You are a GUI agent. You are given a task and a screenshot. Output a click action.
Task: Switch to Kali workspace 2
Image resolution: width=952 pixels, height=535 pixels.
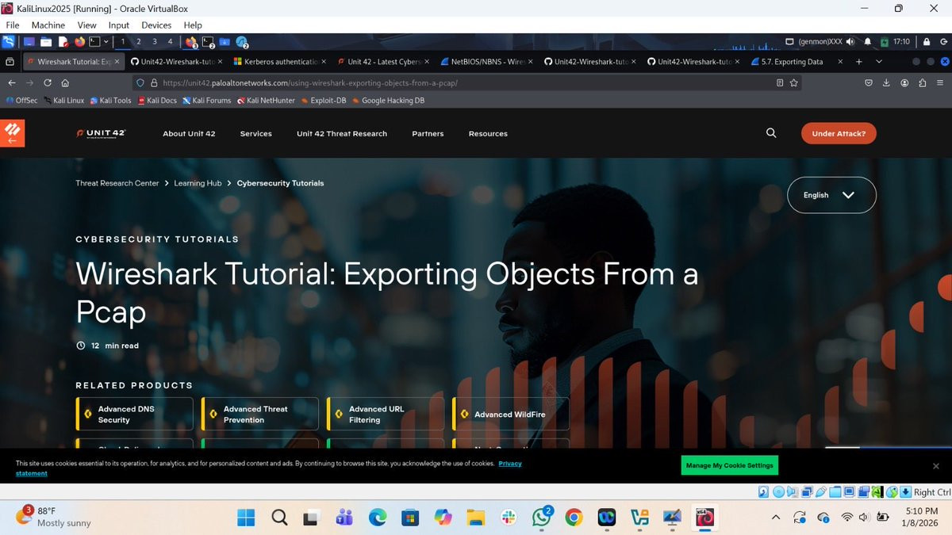pyautogui.click(x=138, y=41)
